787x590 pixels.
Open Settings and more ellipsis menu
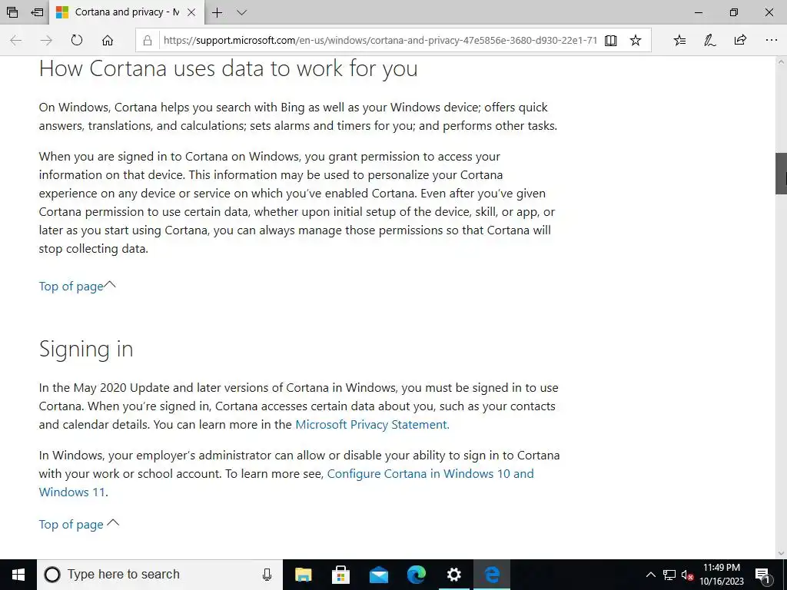(772, 40)
